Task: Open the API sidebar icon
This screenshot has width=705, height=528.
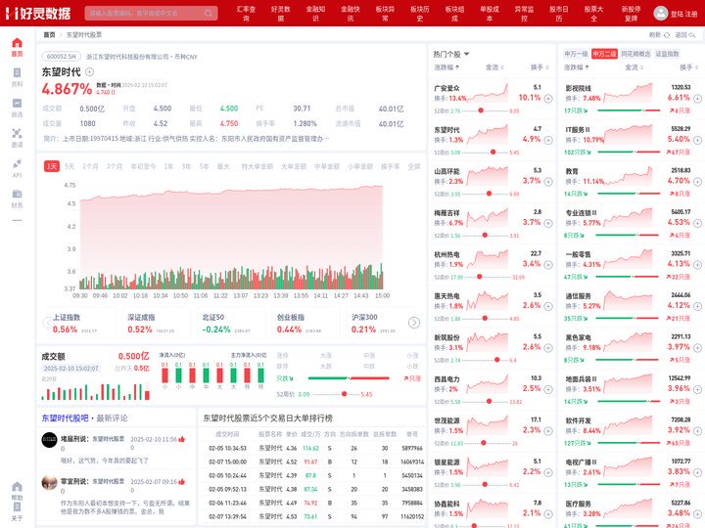Action: [x=17, y=163]
